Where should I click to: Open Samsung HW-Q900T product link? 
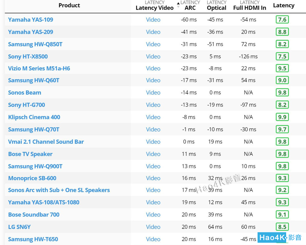tap(35, 166)
